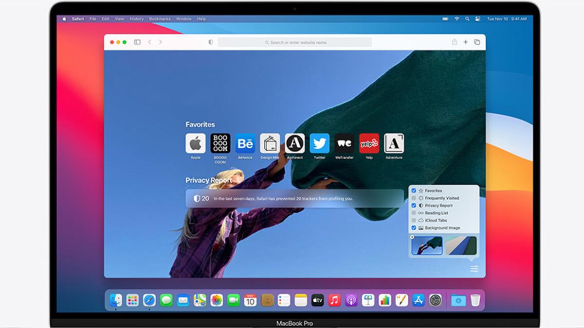Enable the Reading List checkbox

[414, 213]
